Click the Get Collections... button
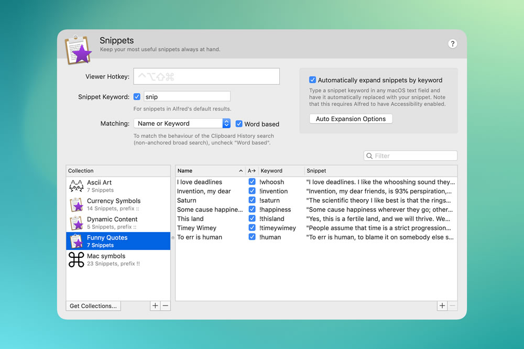The image size is (524, 349). tap(93, 306)
